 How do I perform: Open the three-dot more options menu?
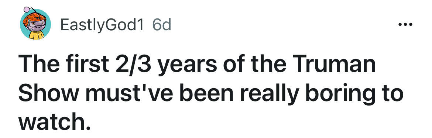pyautogui.click(x=405, y=25)
